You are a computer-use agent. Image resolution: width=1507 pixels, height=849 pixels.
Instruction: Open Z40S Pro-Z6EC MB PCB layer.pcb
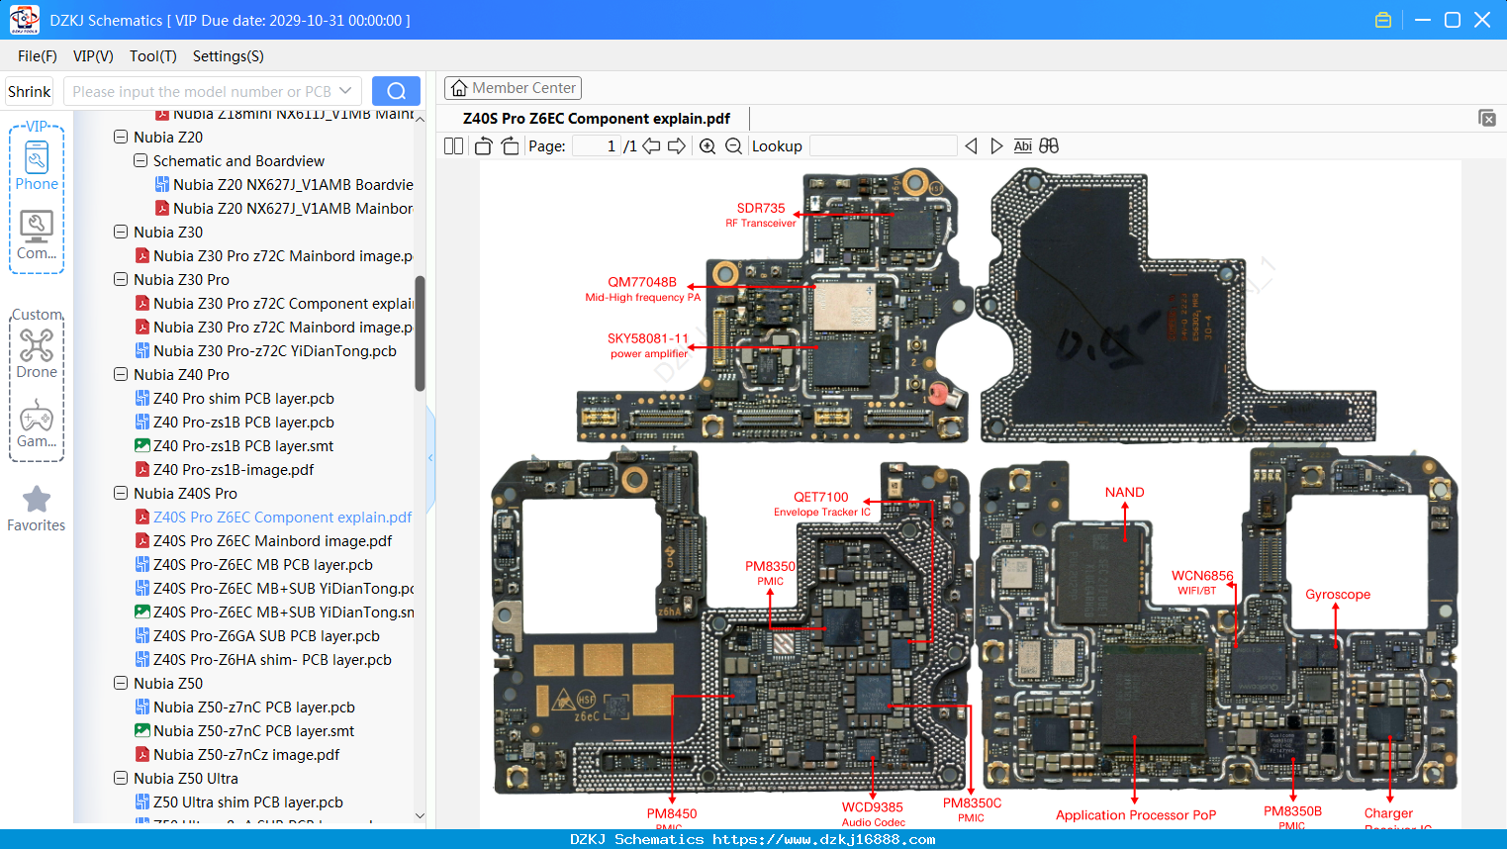253,565
